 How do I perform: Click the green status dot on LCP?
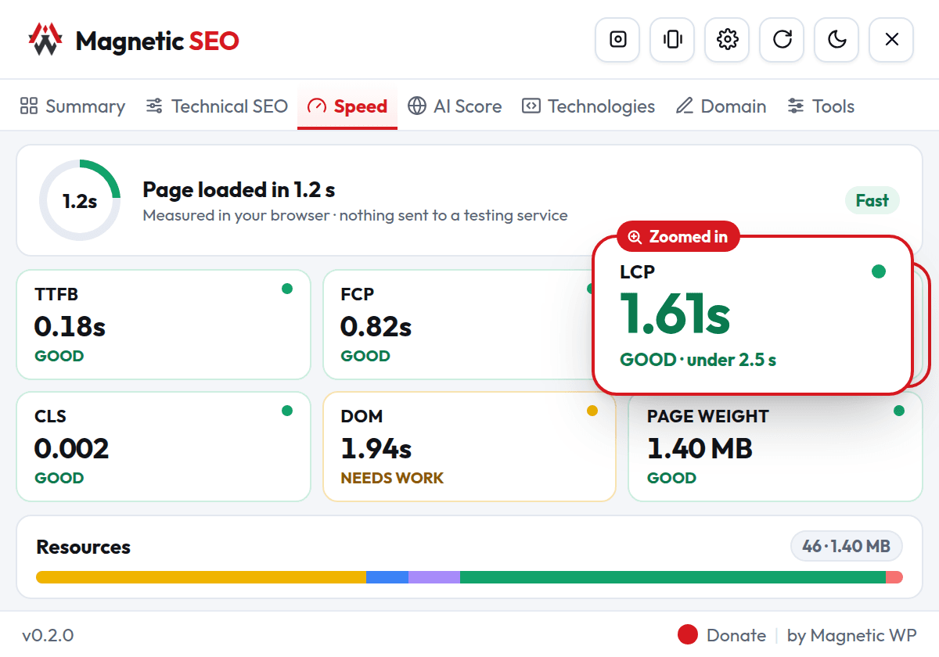(879, 271)
